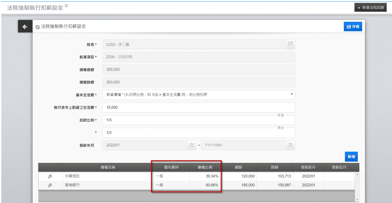Screen dimensions: 392x203
Task: Select the 華南銀行 table row name
Action: (72, 185)
